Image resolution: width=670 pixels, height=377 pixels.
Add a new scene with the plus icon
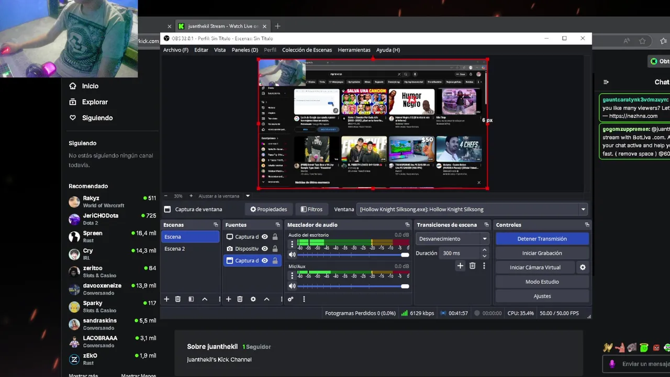click(x=166, y=299)
